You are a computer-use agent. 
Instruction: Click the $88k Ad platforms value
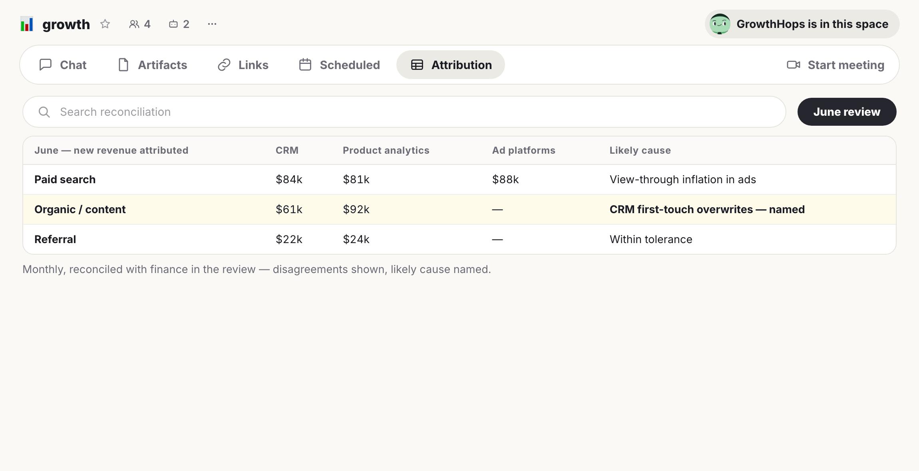pyautogui.click(x=505, y=180)
